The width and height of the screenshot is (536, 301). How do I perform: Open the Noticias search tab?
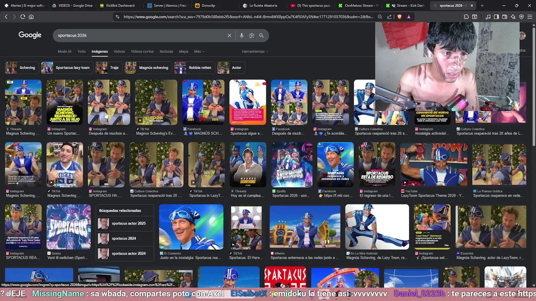[166, 51]
